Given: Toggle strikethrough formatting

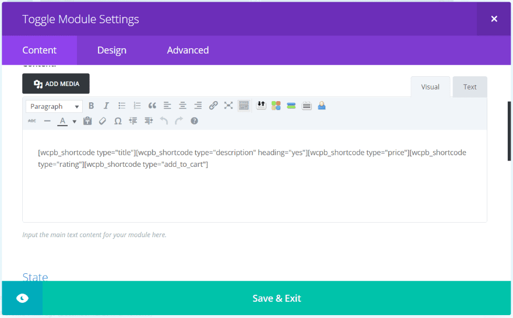Looking at the screenshot, I should click(32, 121).
